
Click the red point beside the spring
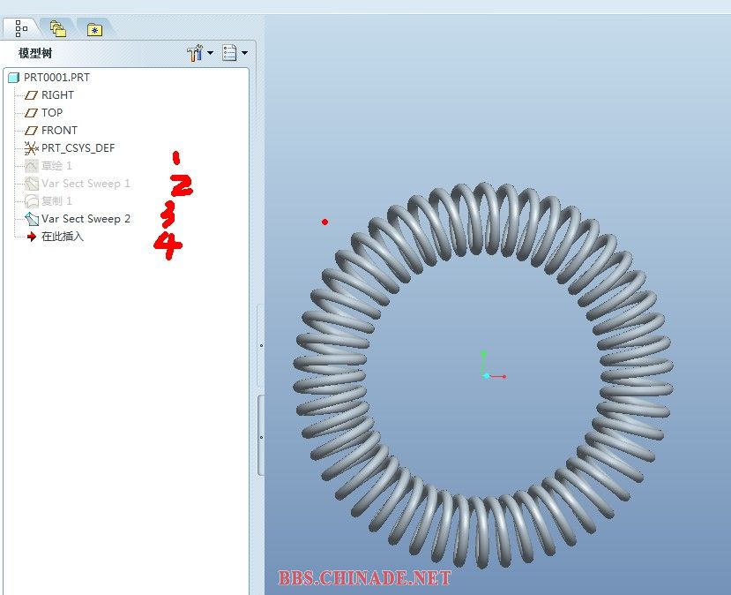coord(325,222)
